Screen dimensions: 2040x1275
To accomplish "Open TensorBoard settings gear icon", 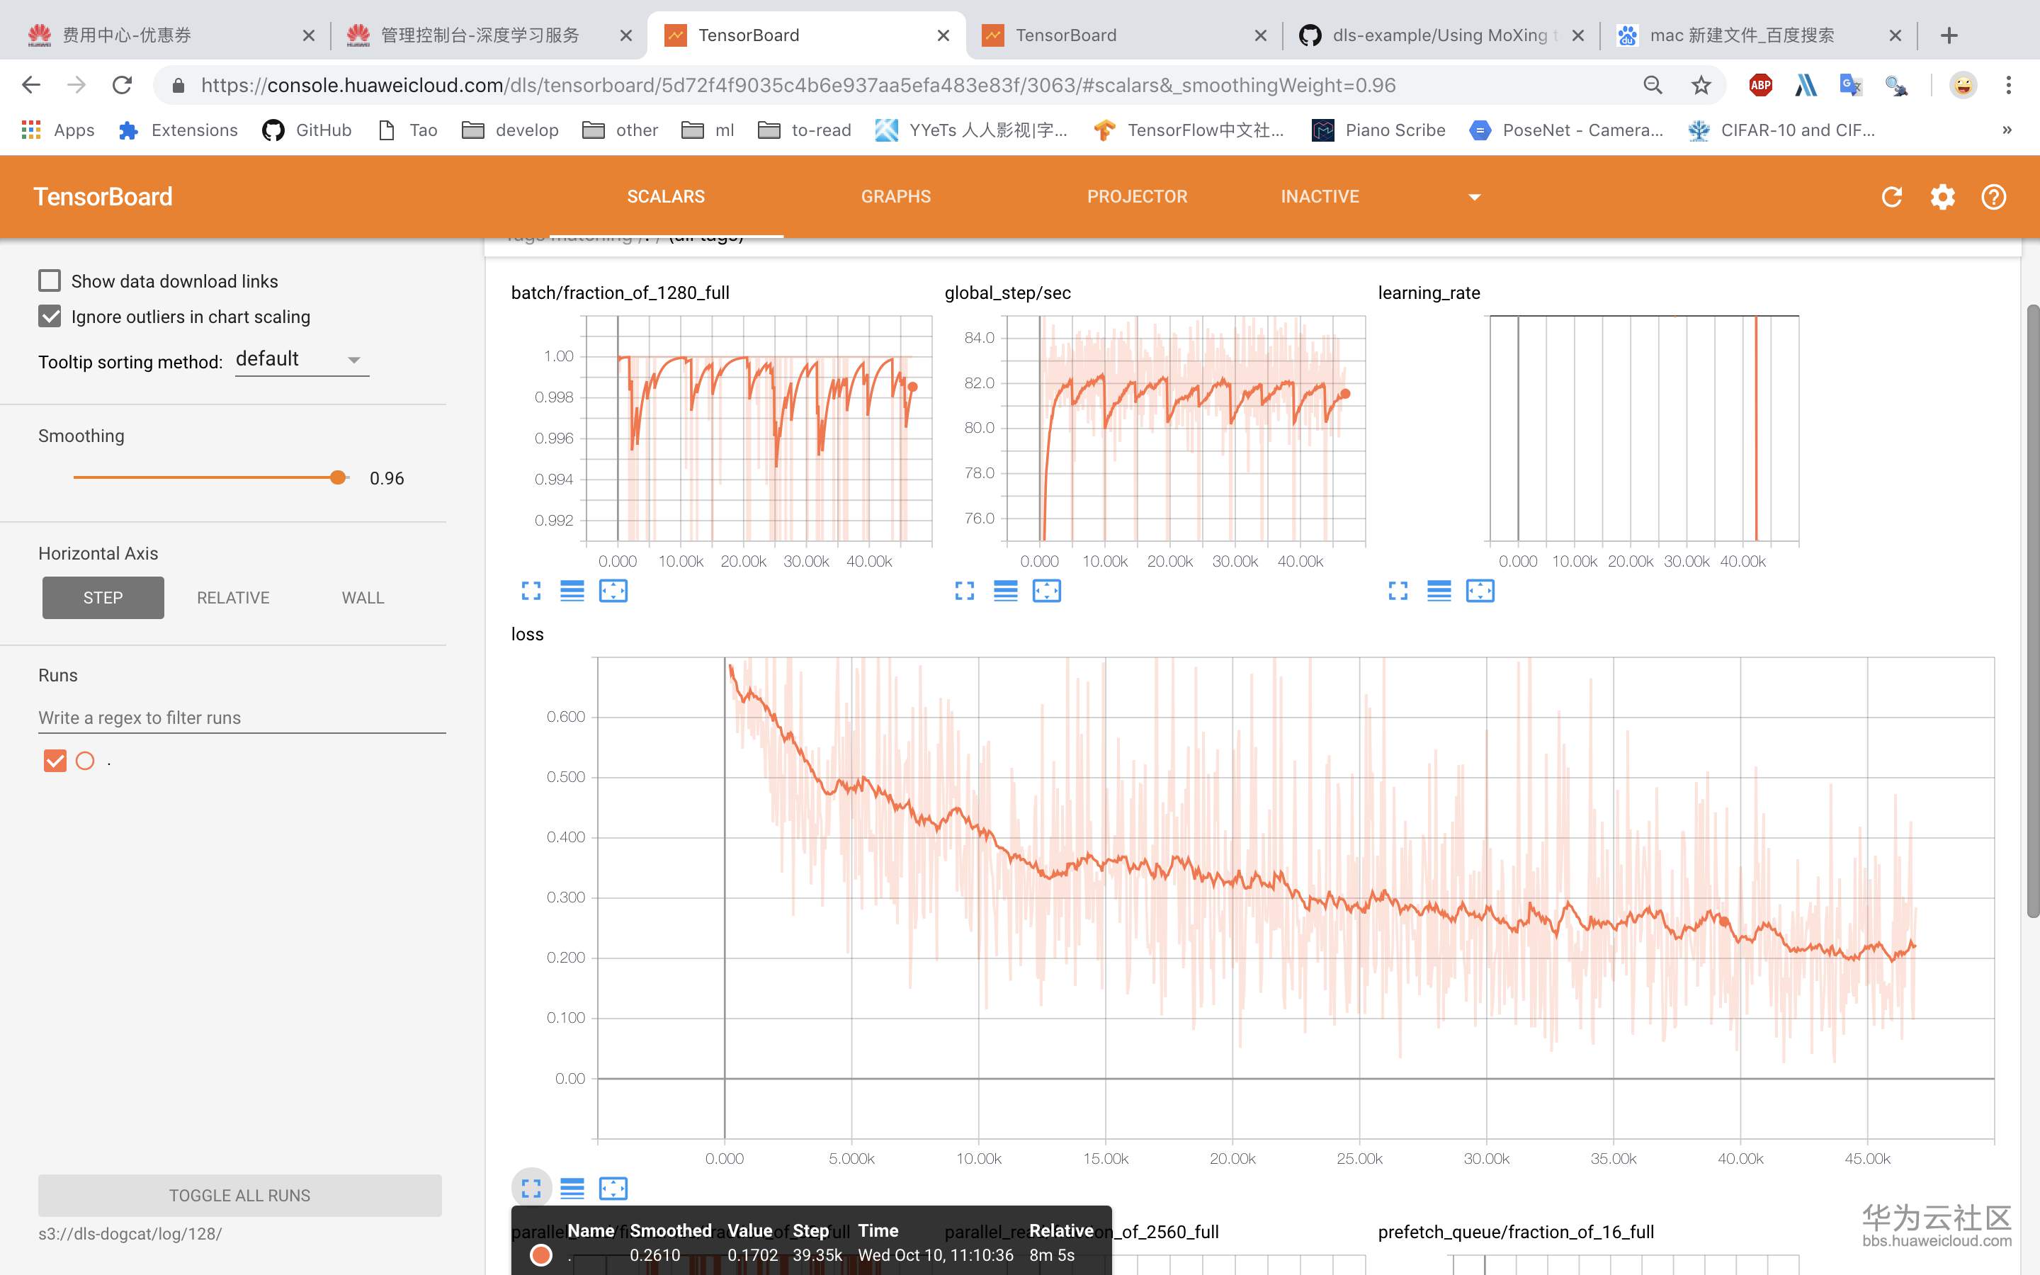I will pos(1942,196).
